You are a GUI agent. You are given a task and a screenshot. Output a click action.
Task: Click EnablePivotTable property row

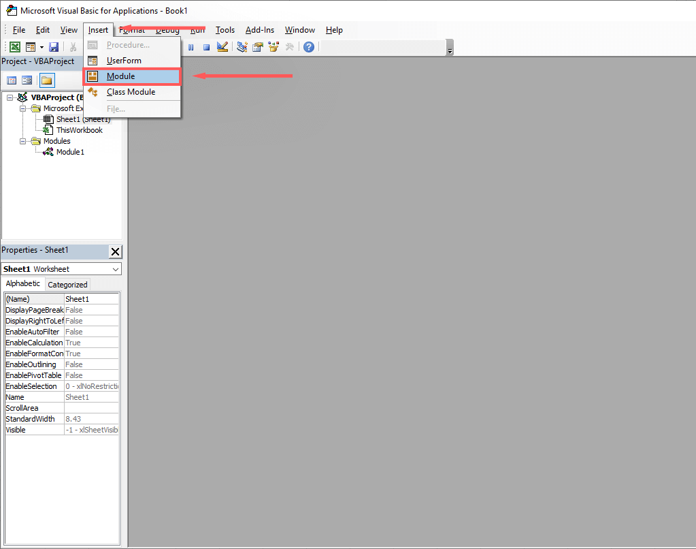point(62,375)
